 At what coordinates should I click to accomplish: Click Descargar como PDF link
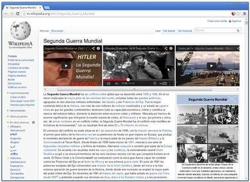click(x=22, y=101)
